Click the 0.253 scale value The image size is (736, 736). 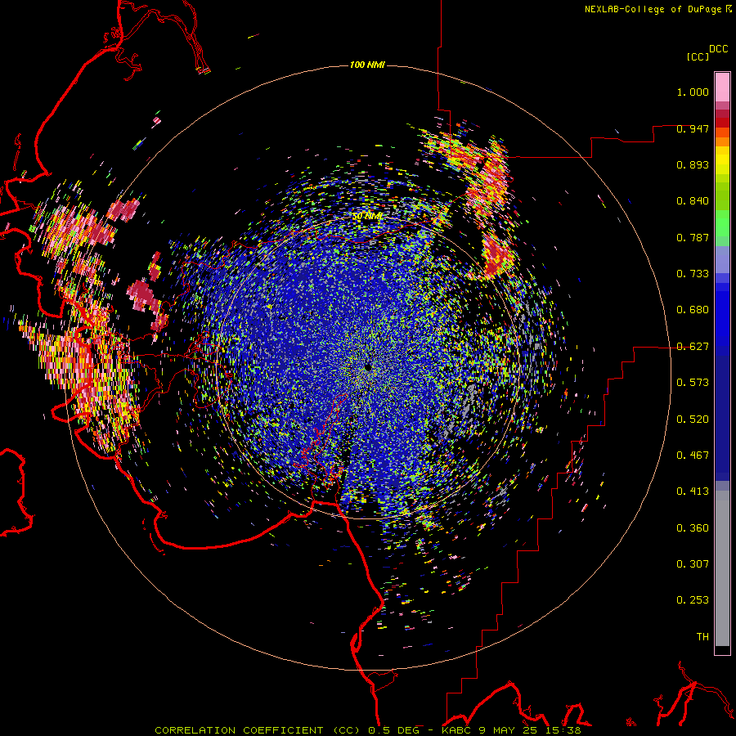[x=693, y=600]
